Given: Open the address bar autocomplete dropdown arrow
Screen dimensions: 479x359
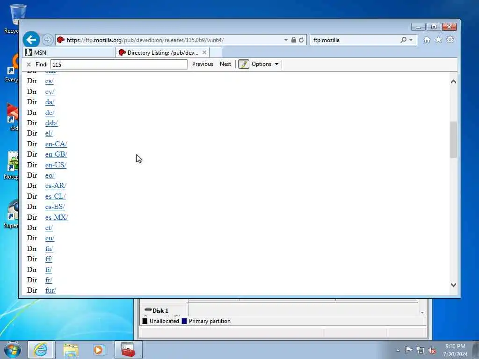Looking at the screenshot, I should click(286, 40).
